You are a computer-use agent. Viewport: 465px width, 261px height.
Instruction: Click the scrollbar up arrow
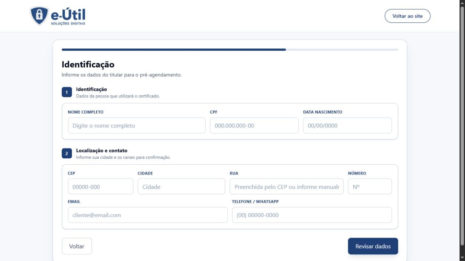coord(462,3)
